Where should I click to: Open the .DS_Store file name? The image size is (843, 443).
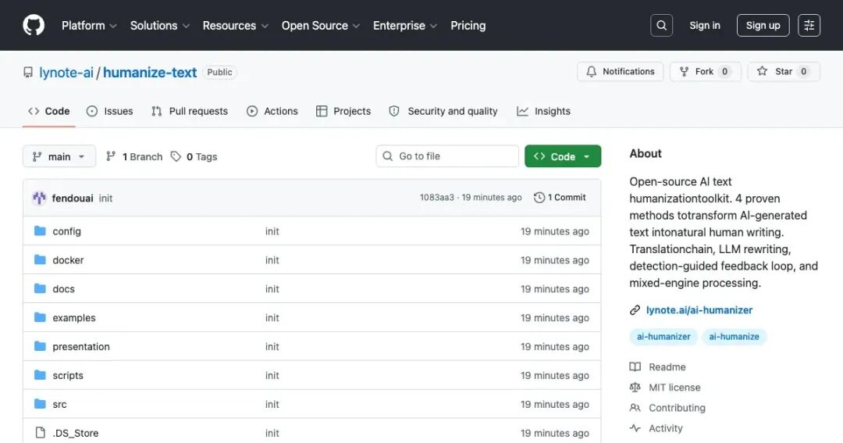(x=75, y=434)
